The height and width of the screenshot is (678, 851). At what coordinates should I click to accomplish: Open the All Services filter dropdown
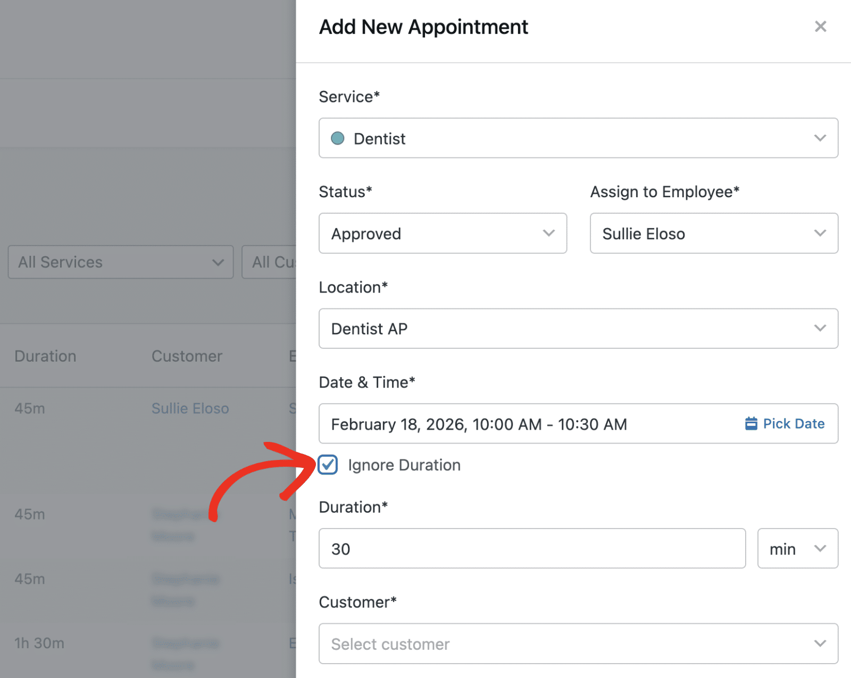(x=121, y=262)
